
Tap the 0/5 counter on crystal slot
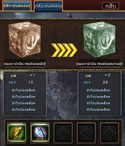pyautogui.click(x=40, y=140)
